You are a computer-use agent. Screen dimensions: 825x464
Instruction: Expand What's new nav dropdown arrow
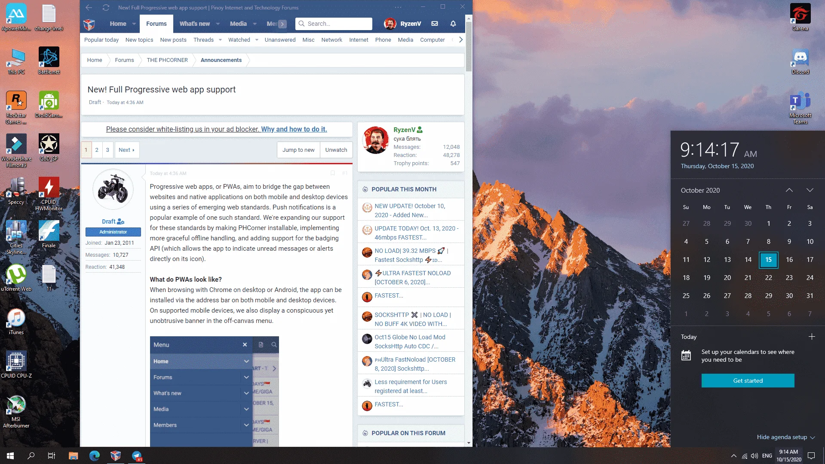[x=218, y=24]
